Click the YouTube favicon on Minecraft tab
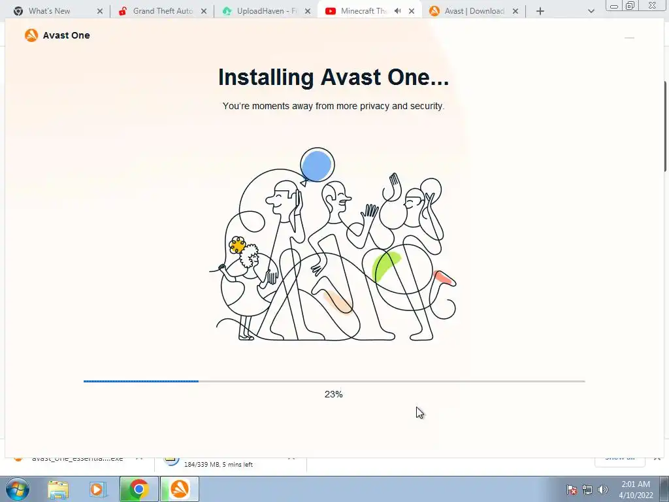 [x=330, y=11]
